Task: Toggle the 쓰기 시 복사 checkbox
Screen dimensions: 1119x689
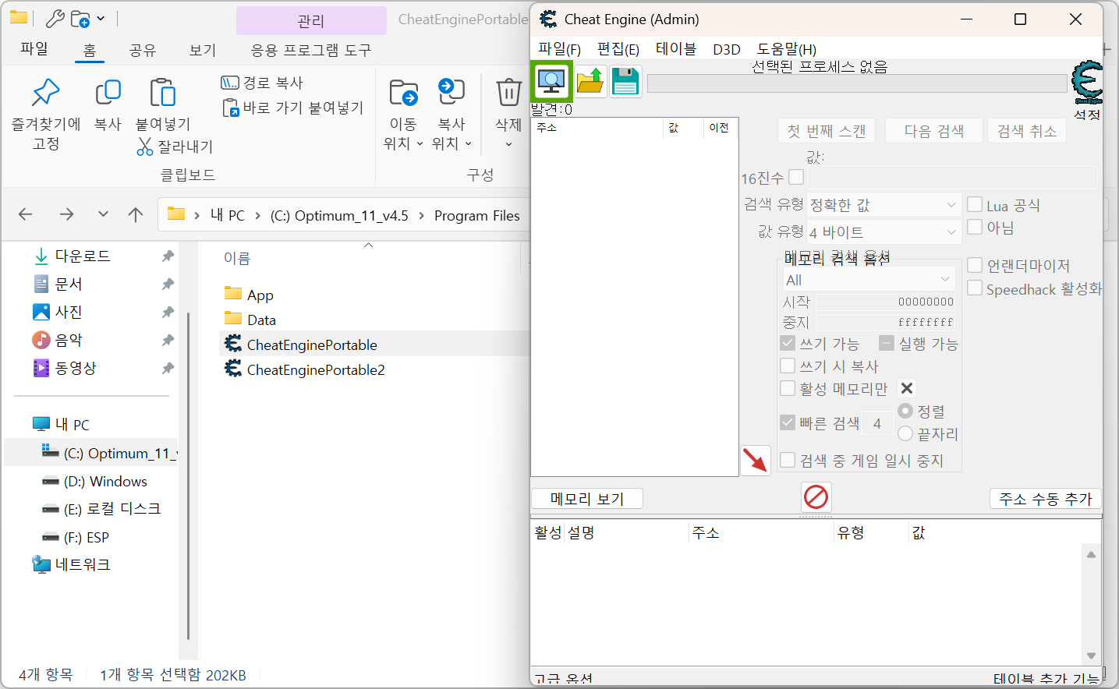Action: coord(788,366)
